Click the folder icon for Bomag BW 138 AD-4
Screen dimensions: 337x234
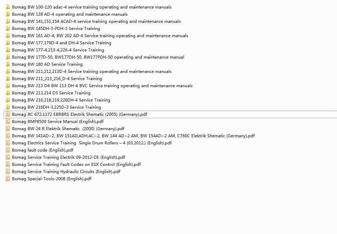pos(8,14)
